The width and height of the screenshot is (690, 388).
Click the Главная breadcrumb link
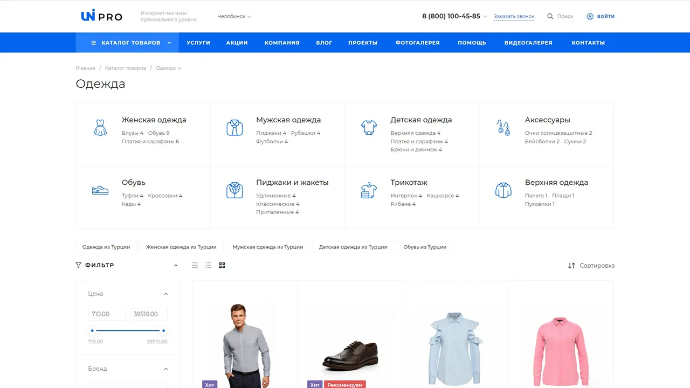pyautogui.click(x=85, y=68)
